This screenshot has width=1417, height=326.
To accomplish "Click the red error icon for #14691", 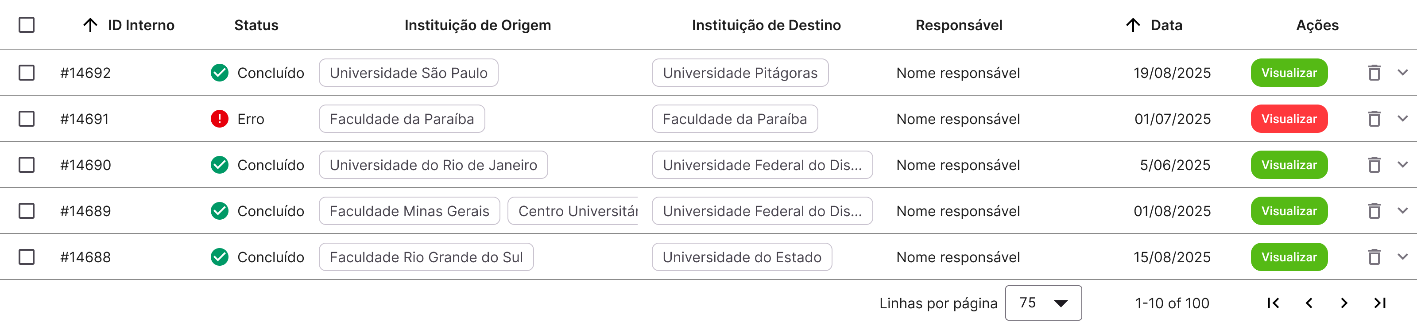I will point(220,119).
